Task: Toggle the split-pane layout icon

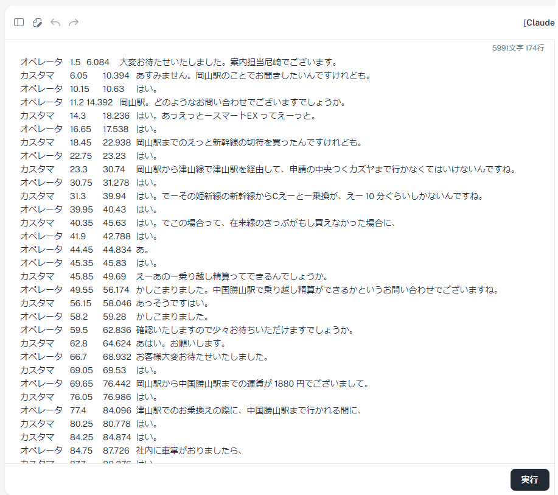Action: [x=19, y=22]
